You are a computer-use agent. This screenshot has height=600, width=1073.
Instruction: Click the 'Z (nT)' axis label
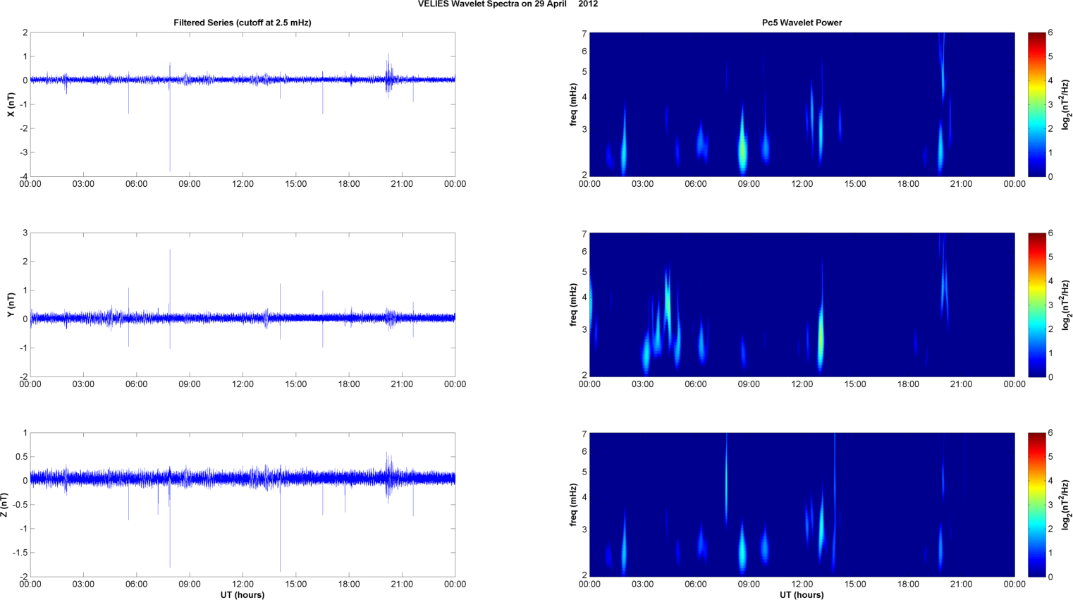pyautogui.click(x=4, y=505)
